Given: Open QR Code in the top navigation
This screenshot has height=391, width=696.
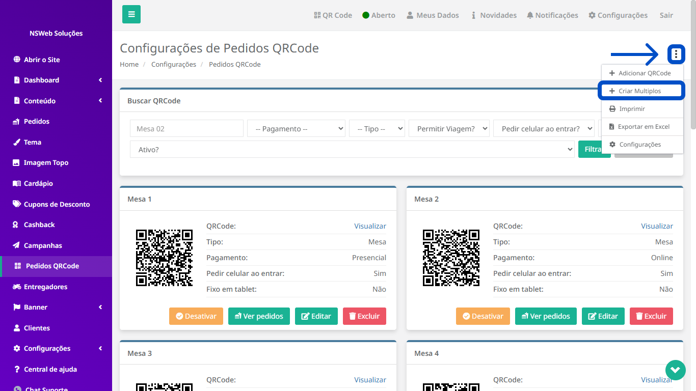Looking at the screenshot, I should 333,15.
